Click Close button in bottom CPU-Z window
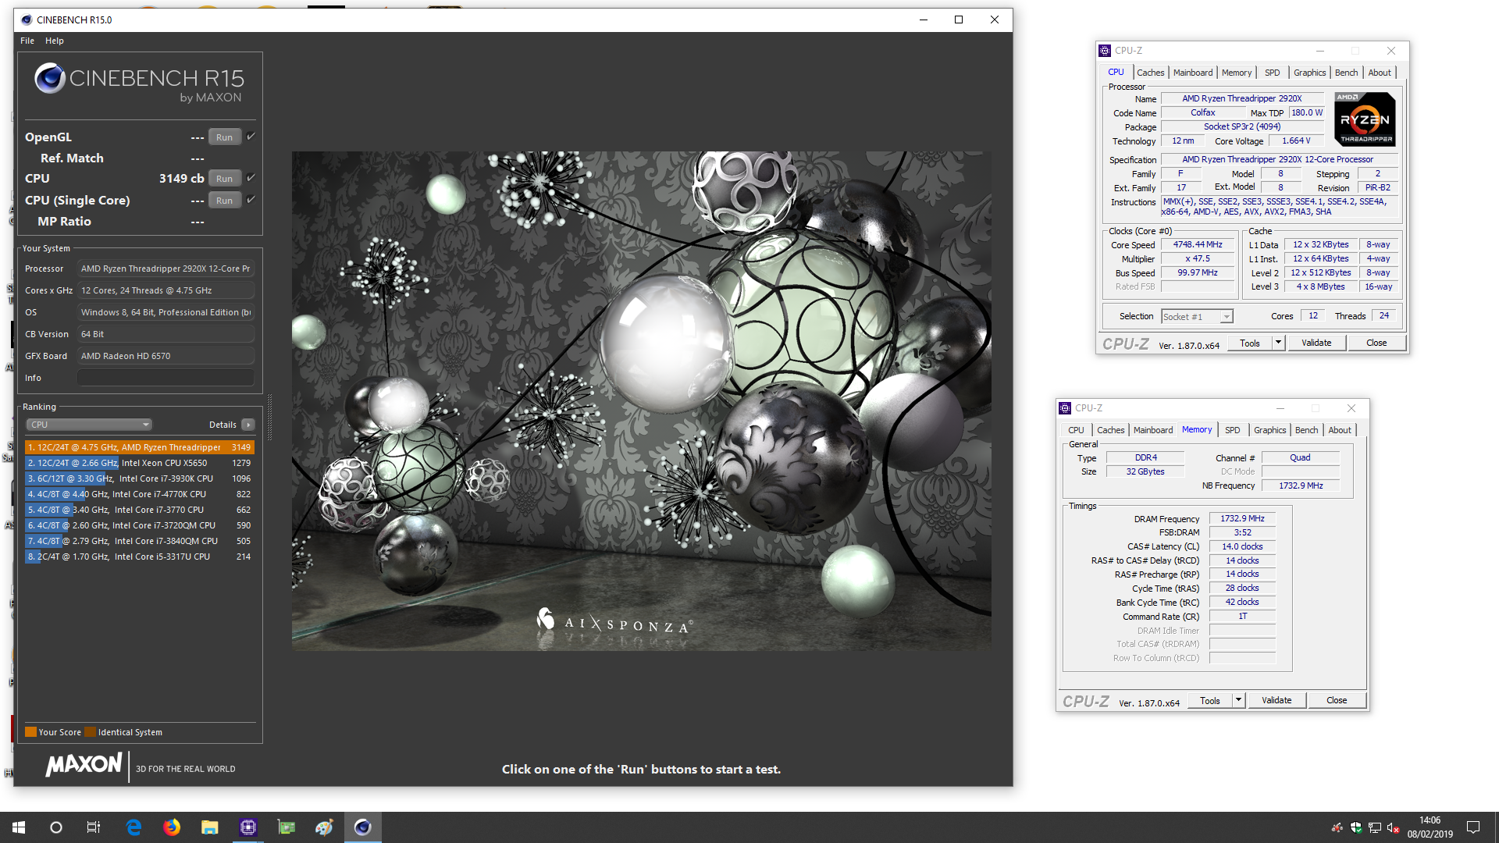The height and width of the screenshot is (843, 1499). click(1337, 700)
